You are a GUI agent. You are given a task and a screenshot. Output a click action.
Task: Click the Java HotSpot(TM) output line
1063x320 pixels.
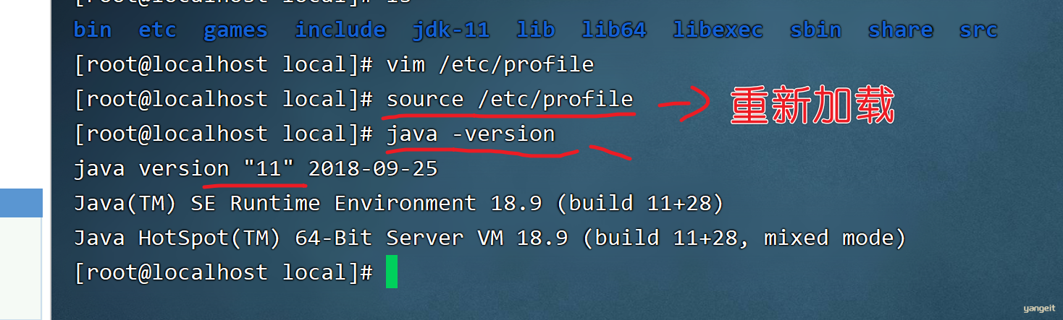490,238
